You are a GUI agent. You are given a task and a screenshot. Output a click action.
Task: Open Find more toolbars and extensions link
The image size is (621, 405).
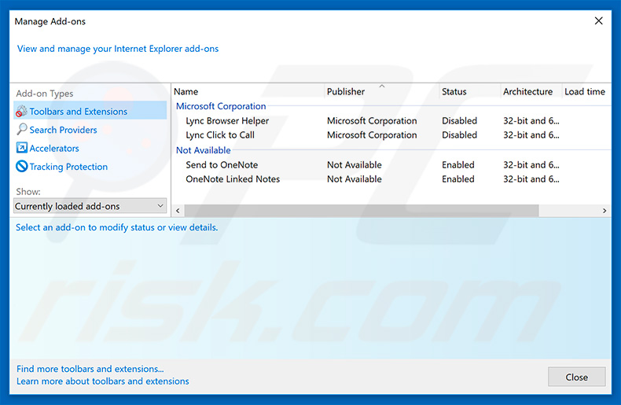pyautogui.click(x=90, y=369)
